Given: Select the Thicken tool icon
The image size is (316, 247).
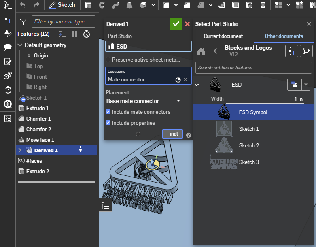Looking at the screenshot, I should (143, 5).
